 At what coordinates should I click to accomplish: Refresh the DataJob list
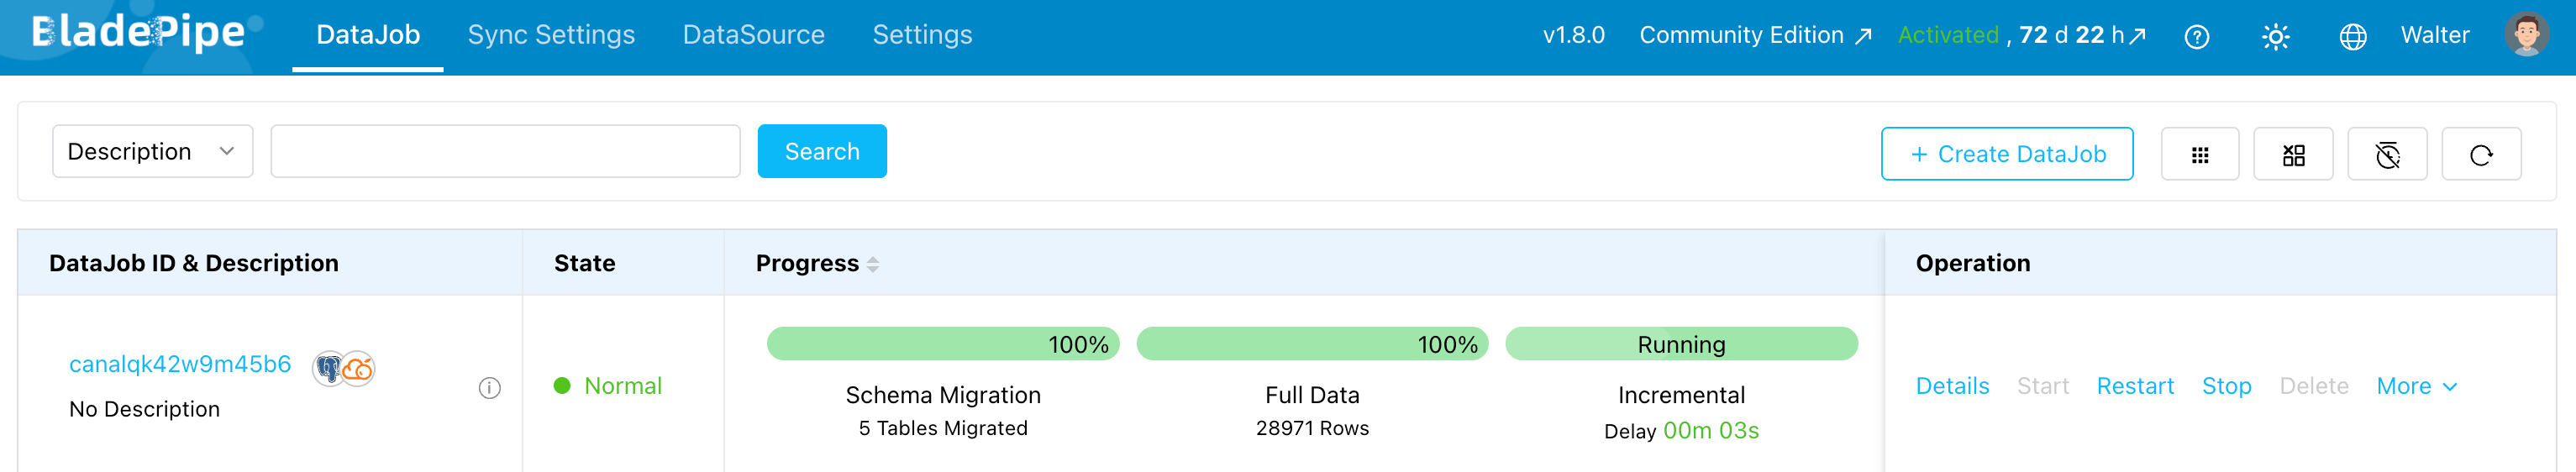pyautogui.click(x=2481, y=154)
